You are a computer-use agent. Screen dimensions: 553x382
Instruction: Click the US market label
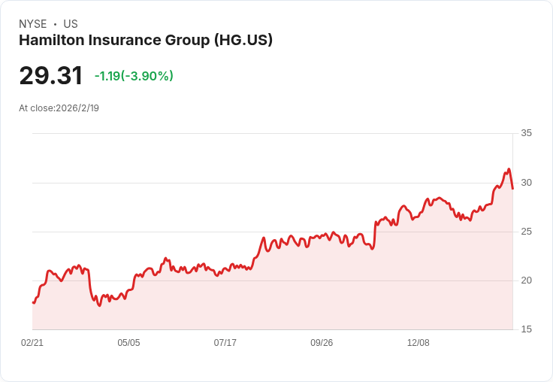pyautogui.click(x=71, y=24)
